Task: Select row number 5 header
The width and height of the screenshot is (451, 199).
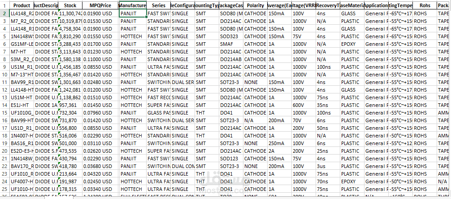Action: click(x=4, y=36)
